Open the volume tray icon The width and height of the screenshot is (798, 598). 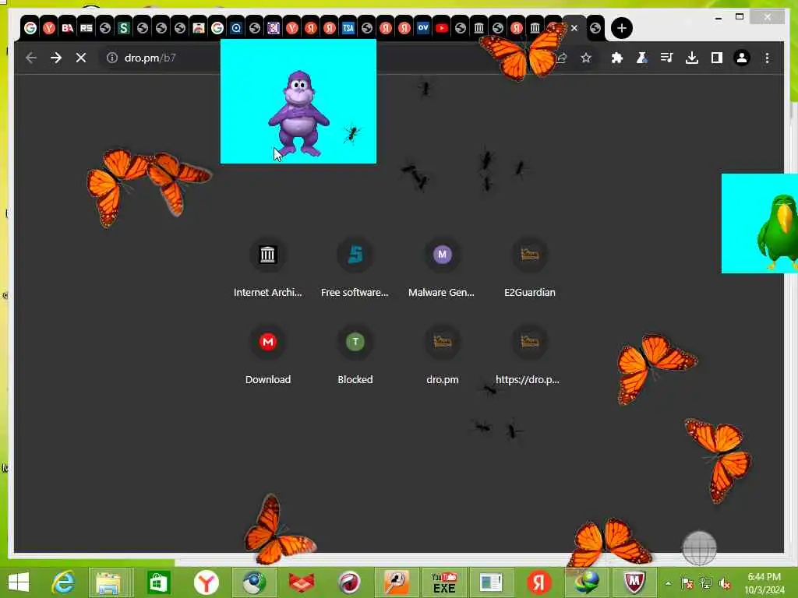coord(725,583)
